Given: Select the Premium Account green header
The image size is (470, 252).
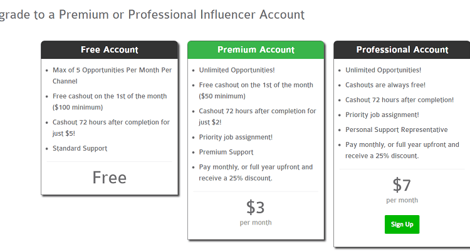Looking at the screenshot, I should tap(256, 49).
